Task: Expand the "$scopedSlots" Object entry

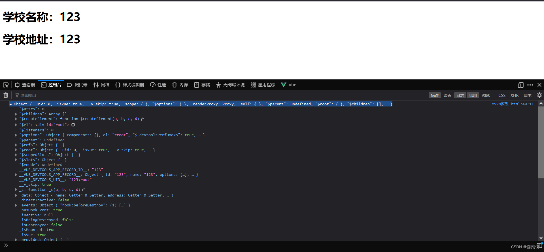Action: coord(16,155)
